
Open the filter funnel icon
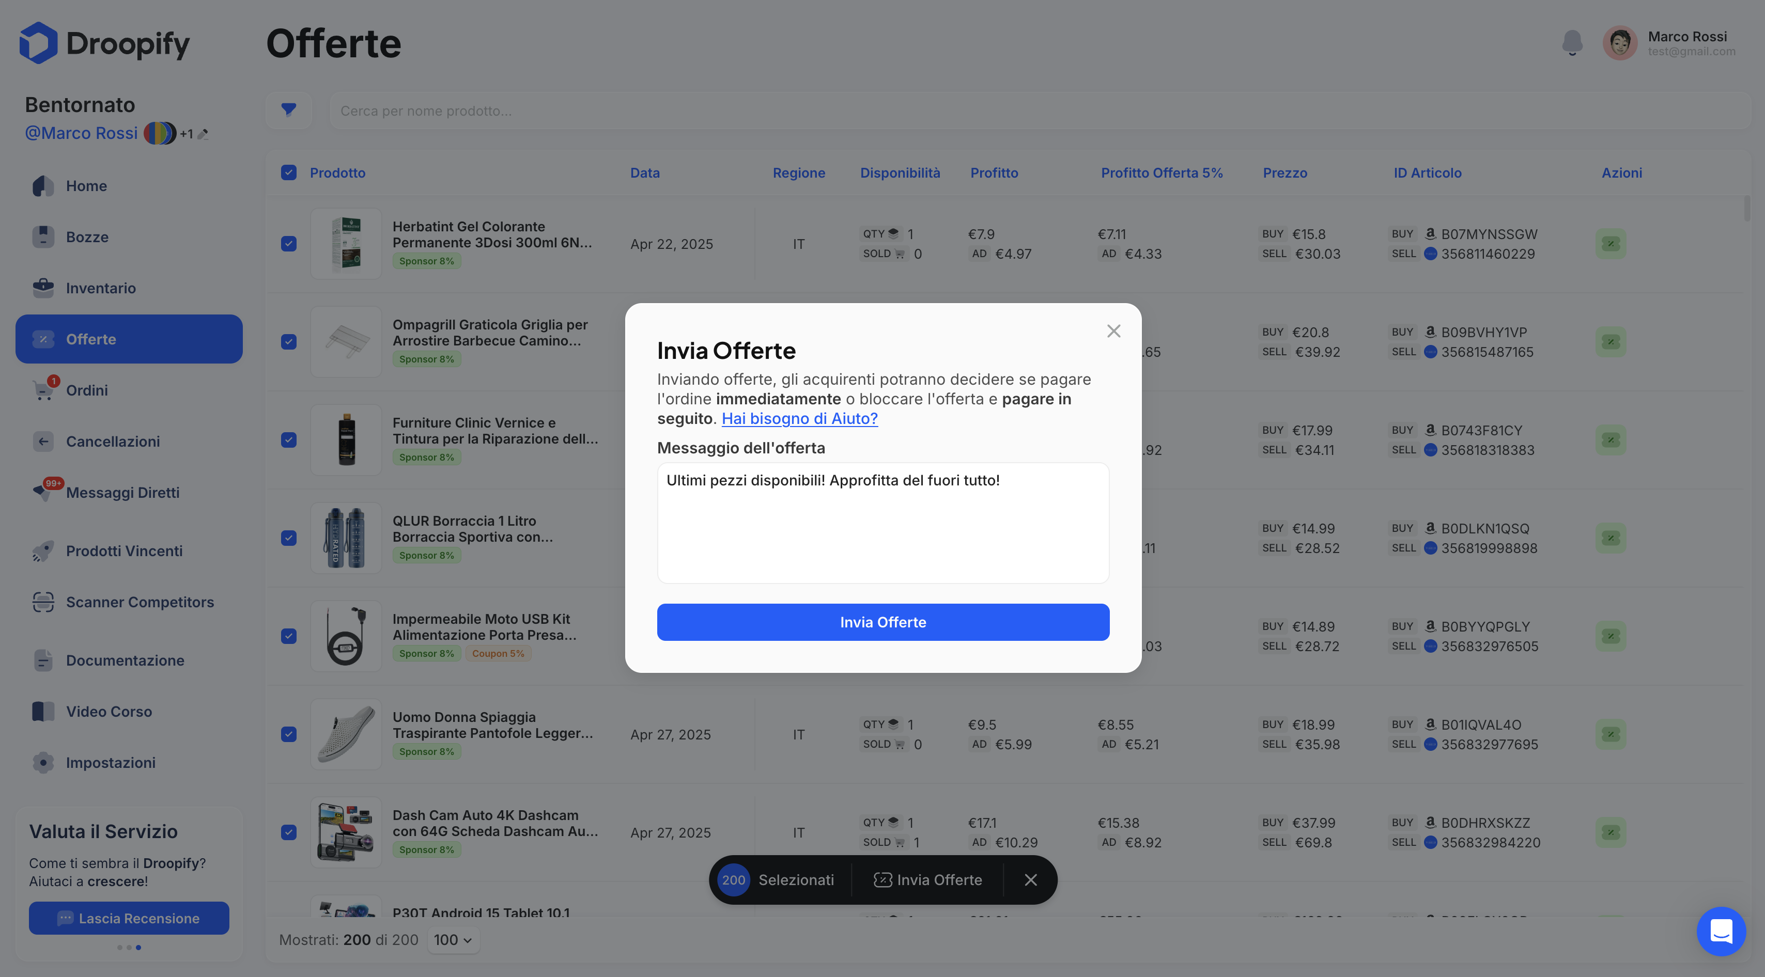(x=288, y=110)
